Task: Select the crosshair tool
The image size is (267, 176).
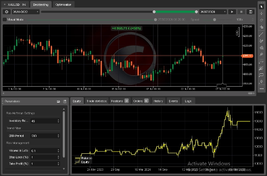Action: point(261,13)
